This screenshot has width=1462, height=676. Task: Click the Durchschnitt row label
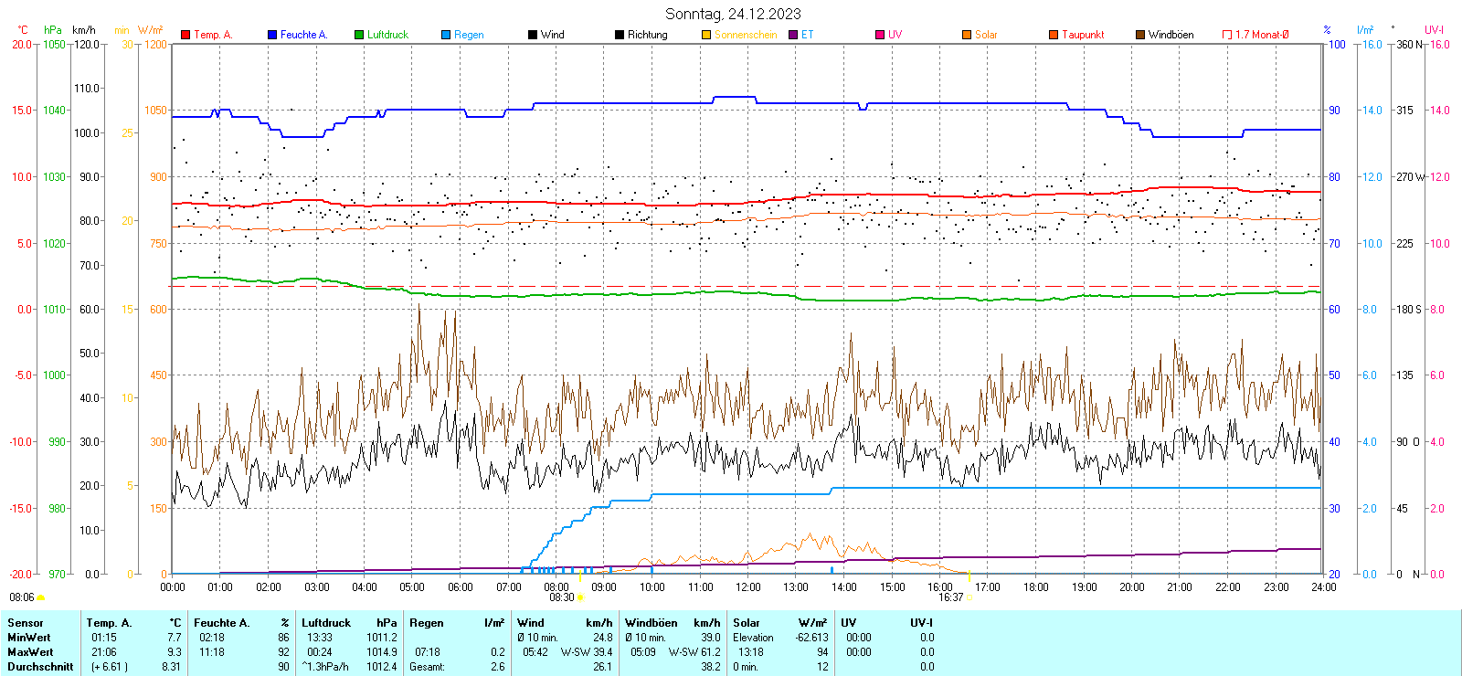40,667
